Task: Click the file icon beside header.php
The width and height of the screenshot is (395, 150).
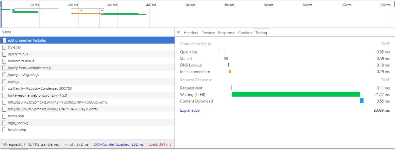Action: (4, 130)
